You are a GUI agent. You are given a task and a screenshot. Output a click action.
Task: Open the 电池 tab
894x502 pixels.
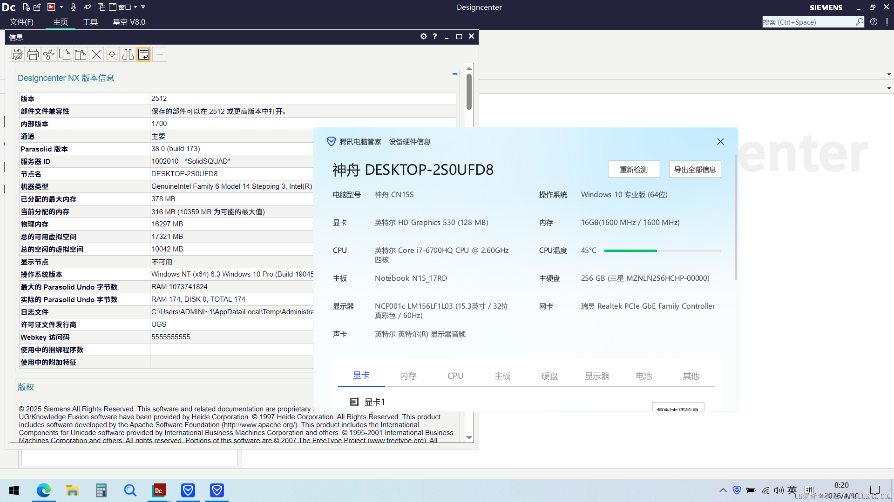tap(644, 376)
